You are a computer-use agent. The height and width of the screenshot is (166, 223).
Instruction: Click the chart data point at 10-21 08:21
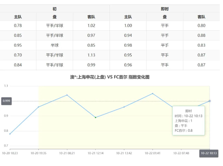pyautogui.click(x=67, y=95)
